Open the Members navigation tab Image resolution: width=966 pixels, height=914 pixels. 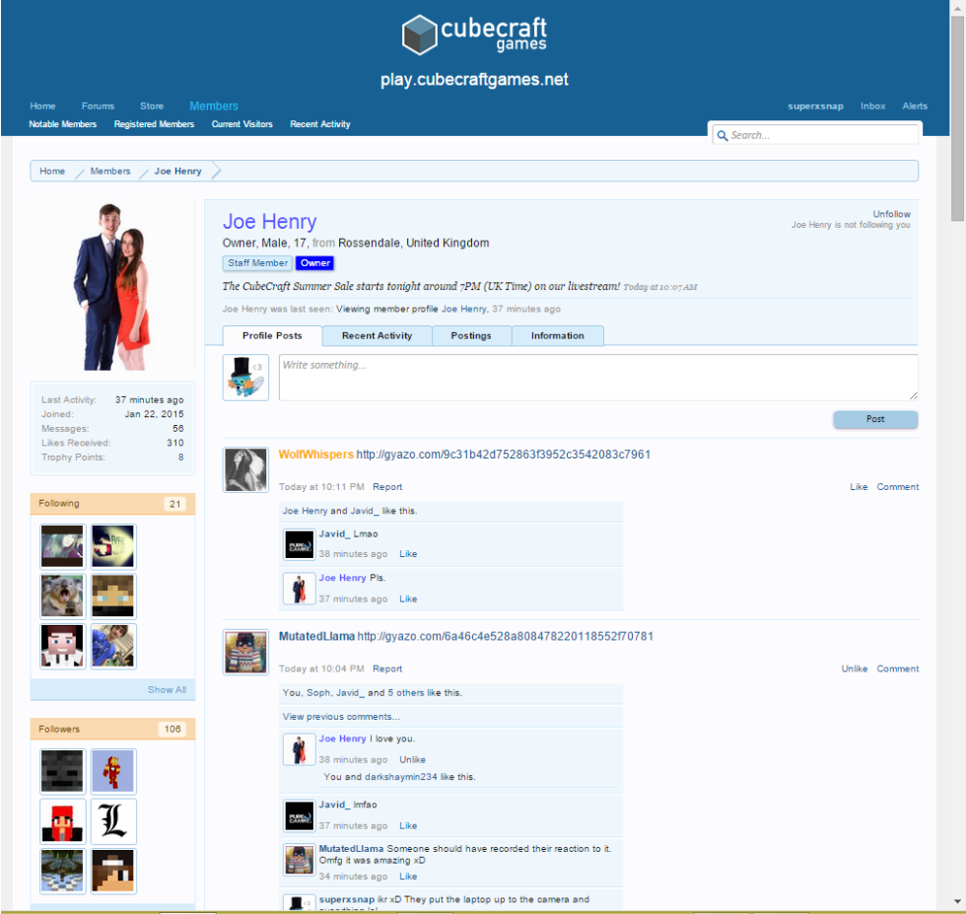click(x=214, y=106)
